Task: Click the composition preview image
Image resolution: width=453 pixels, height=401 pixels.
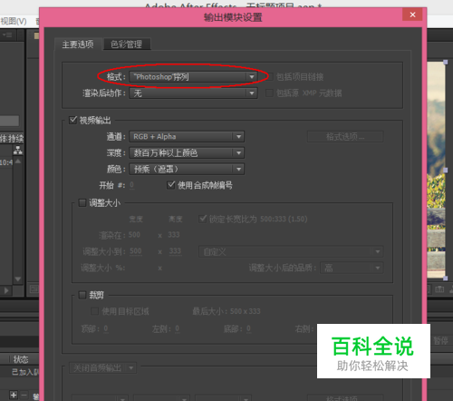Action: [436, 170]
